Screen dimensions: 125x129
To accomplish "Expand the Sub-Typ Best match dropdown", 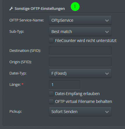I will click(x=80, y=32).
